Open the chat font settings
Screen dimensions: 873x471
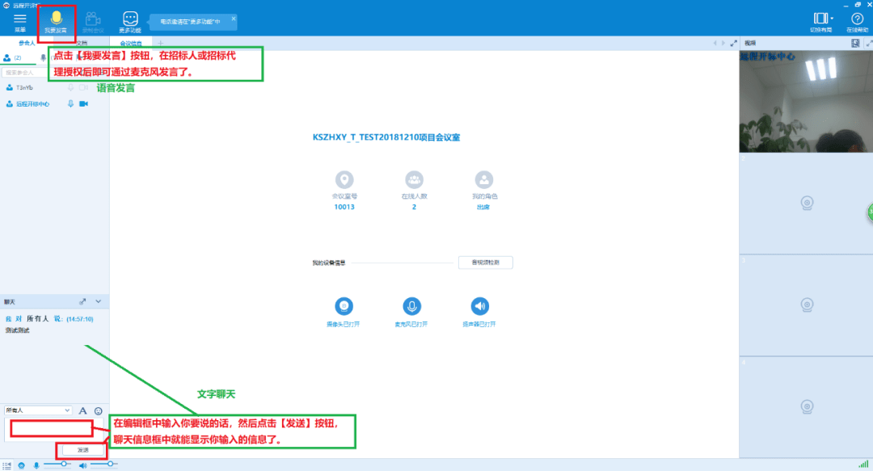tap(82, 411)
